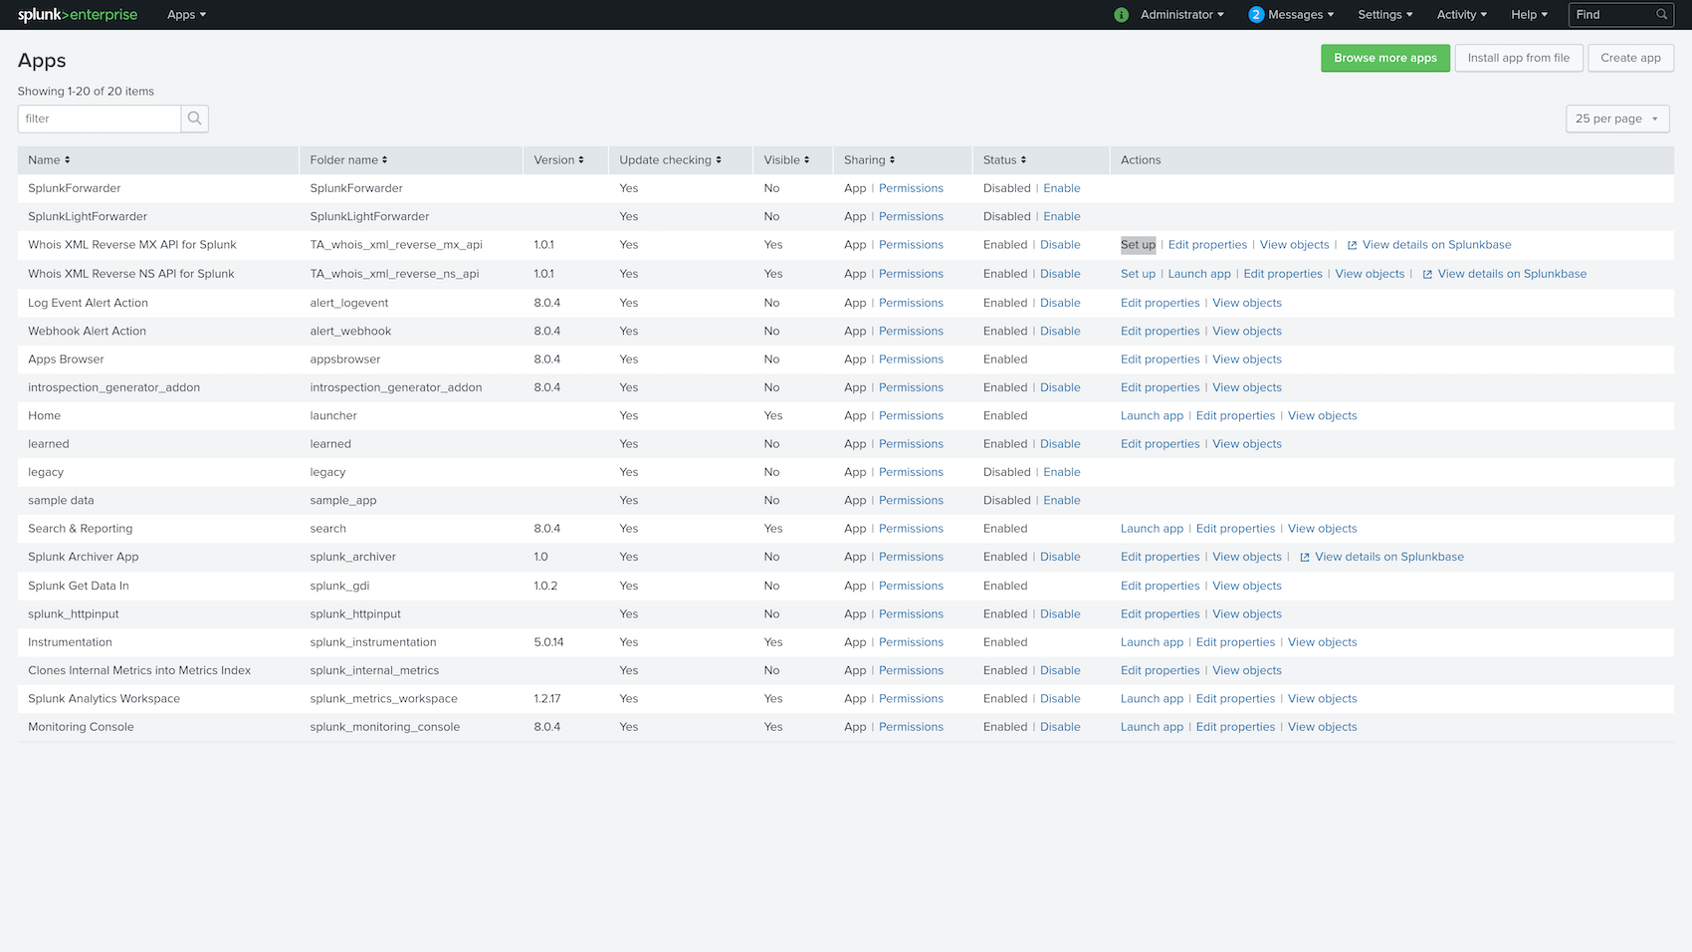Edit properties of Splunk Get Data In
1692x952 pixels.
[1161, 586]
